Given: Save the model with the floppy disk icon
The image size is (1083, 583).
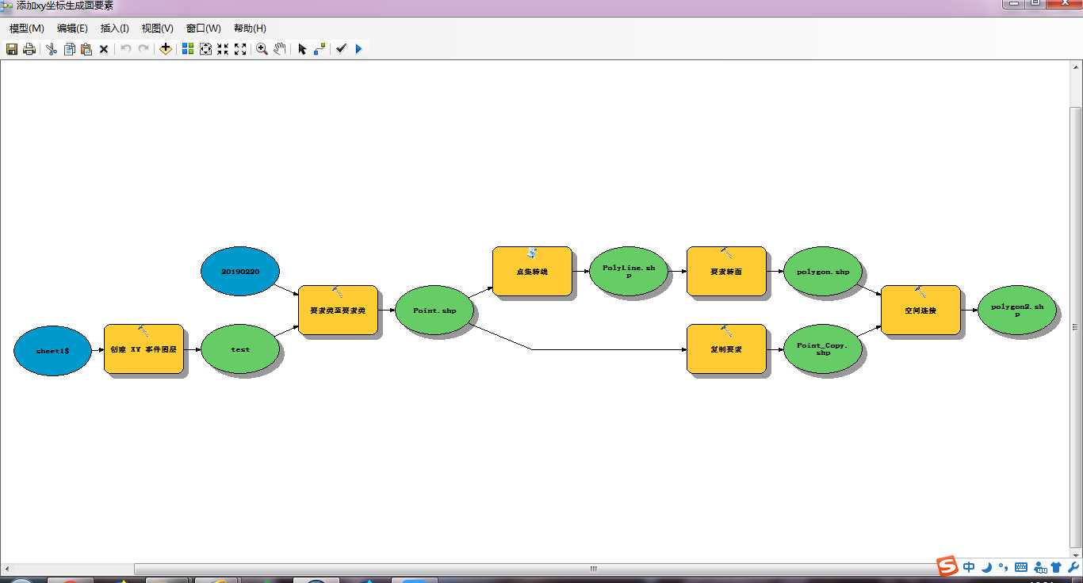Looking at the screenshot, I should click(x=12, y=49).
